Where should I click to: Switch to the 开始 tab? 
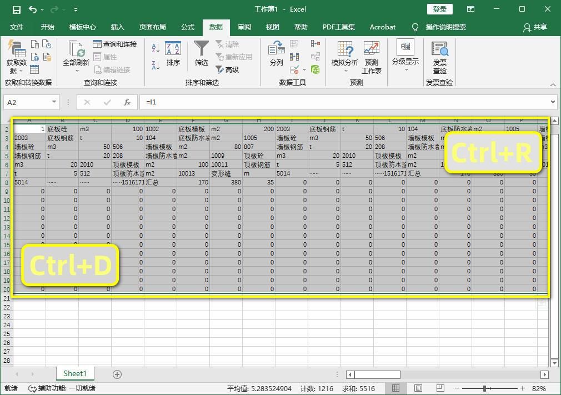(47, 27)
